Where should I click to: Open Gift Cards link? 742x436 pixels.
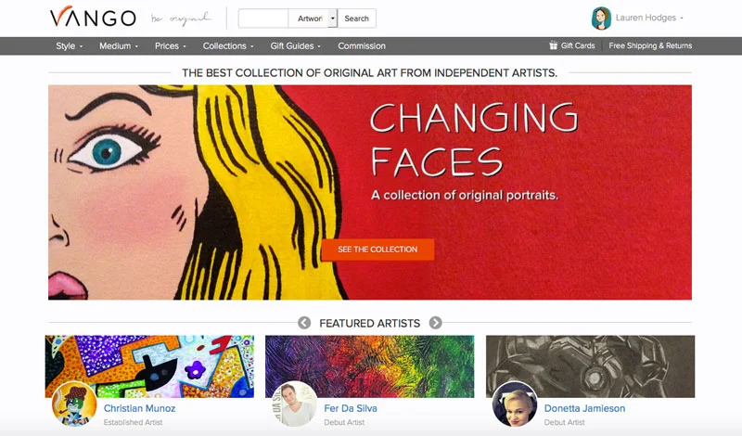click(578, 45)
